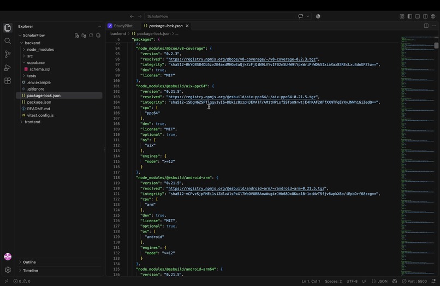Toggle bottom panel visibility
Screen dimensions: 440x286
418,16
